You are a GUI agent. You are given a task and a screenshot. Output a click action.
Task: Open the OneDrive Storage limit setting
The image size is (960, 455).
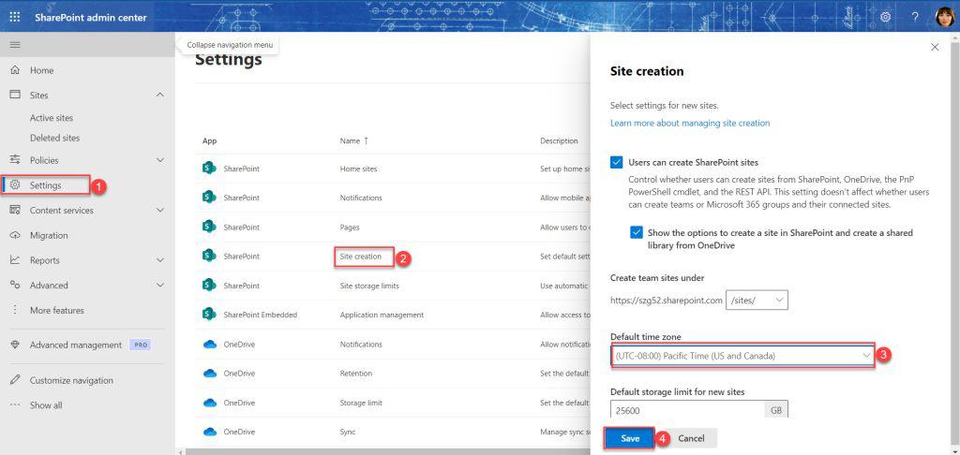pyautogui.click(x=361, y=403)
